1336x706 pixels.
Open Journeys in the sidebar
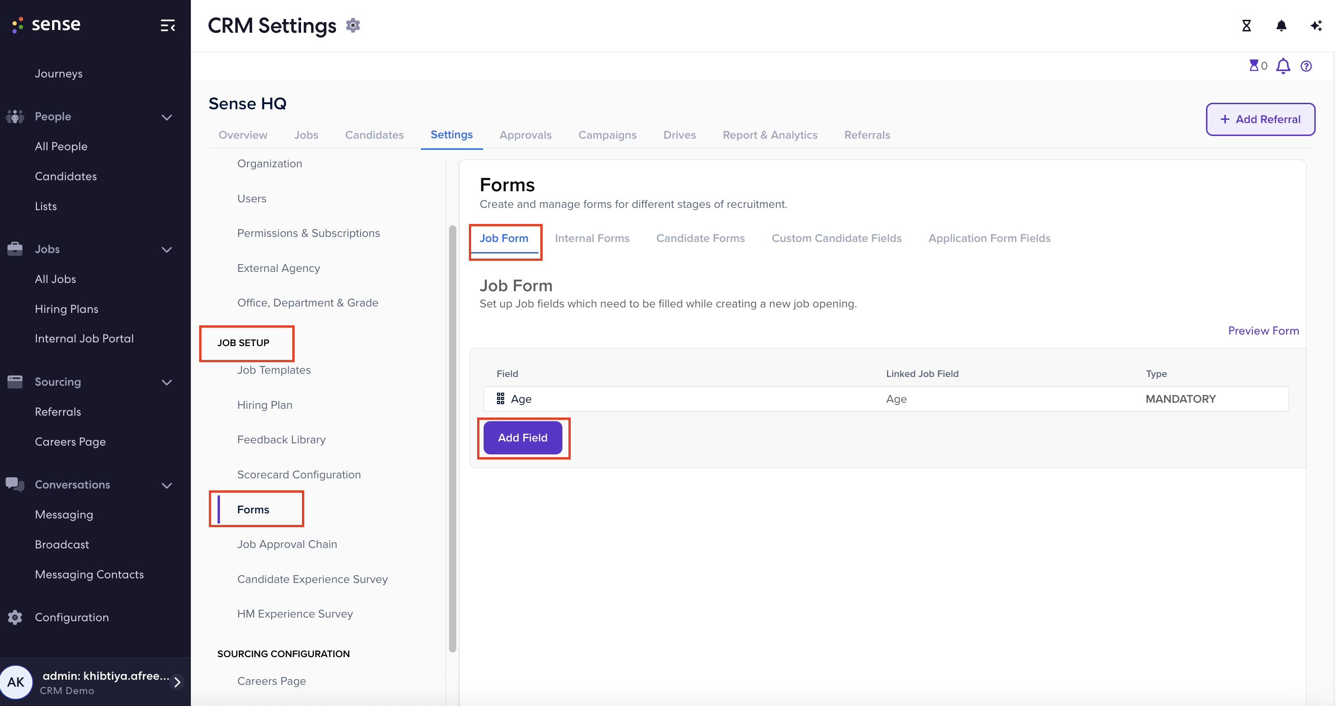coord(59,74)
